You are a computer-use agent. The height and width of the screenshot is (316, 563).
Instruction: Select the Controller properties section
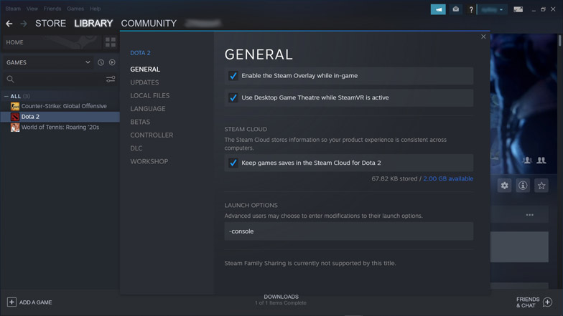(x=152, y=135)
